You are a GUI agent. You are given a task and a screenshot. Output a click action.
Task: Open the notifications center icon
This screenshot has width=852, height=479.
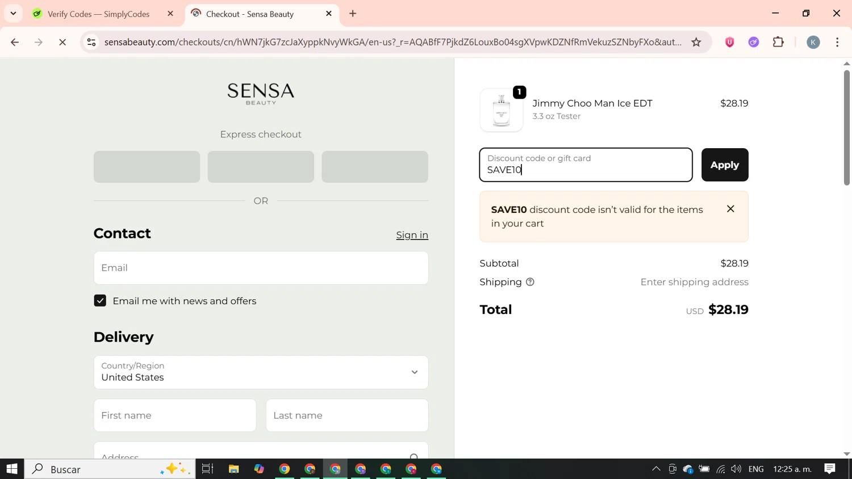[830, 469]
